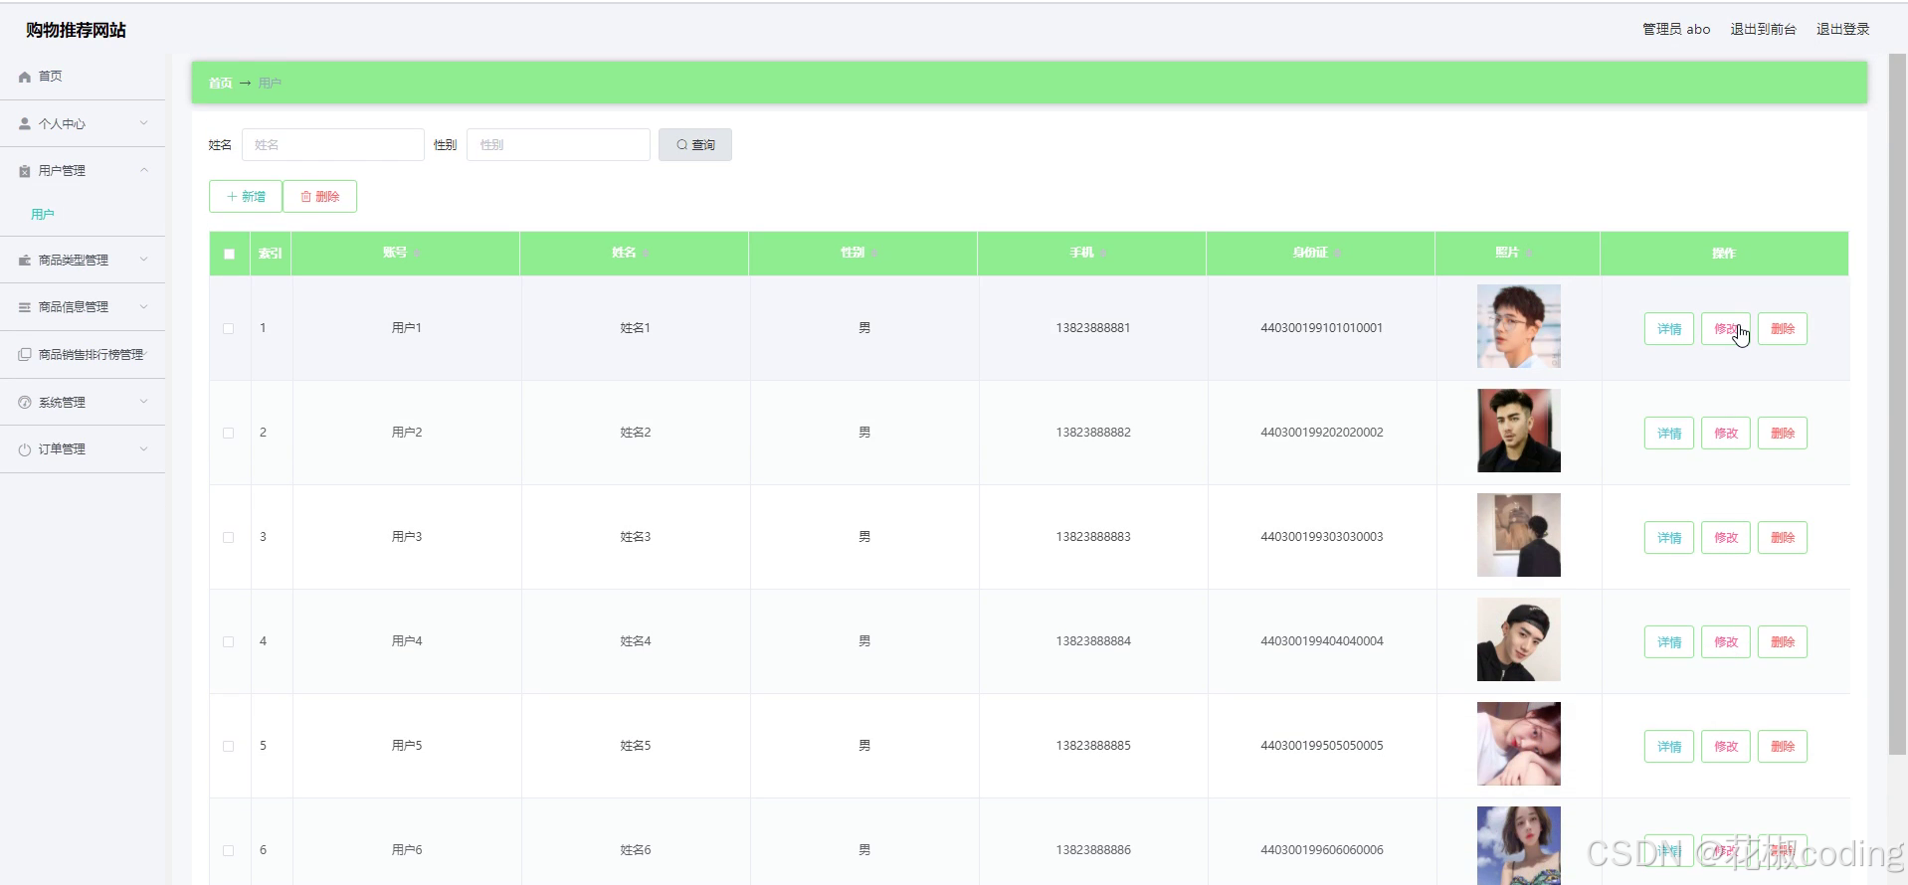Open the photo thumbnail of 用户2

tap(1519, 431)
